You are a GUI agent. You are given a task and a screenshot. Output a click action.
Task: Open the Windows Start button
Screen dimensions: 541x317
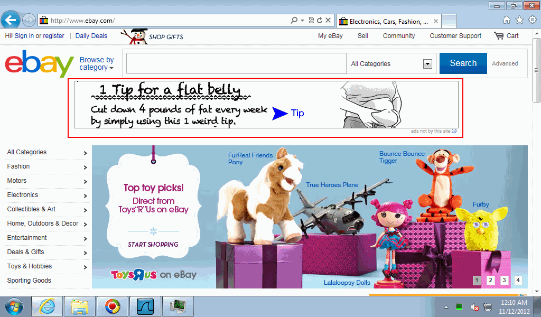tap(14, 306)
